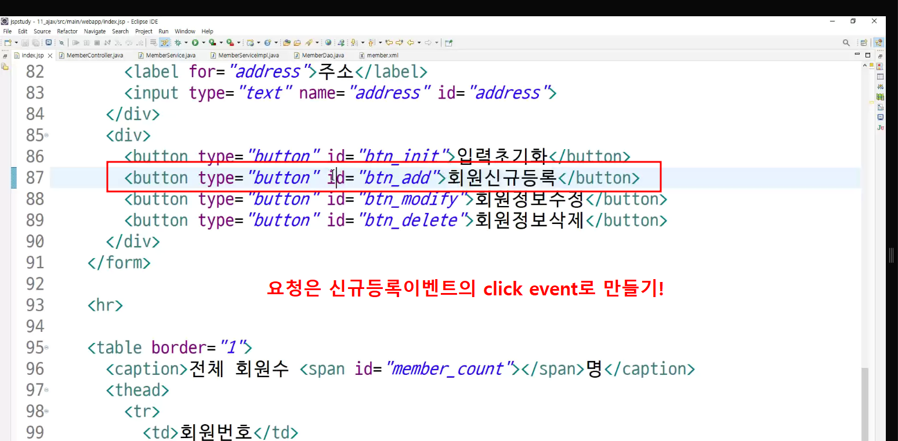Maximize the editor area
Viewport: 898px width, 441px height.
click(x=868, y=55)
